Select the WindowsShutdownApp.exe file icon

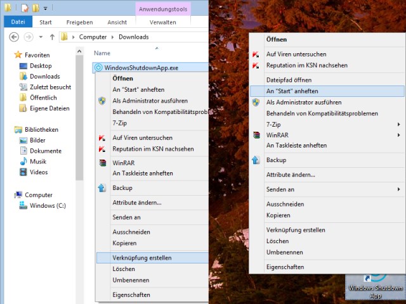point(98,67)
